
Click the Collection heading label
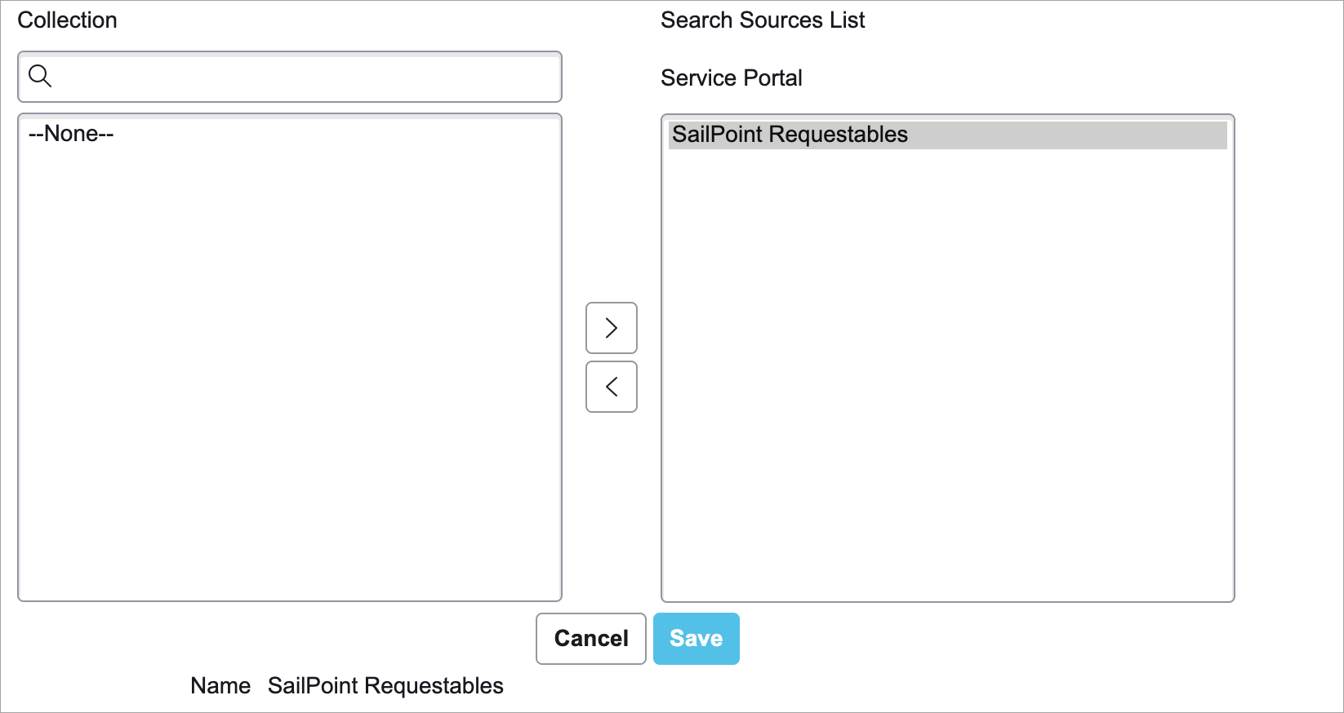coord(67,20)
